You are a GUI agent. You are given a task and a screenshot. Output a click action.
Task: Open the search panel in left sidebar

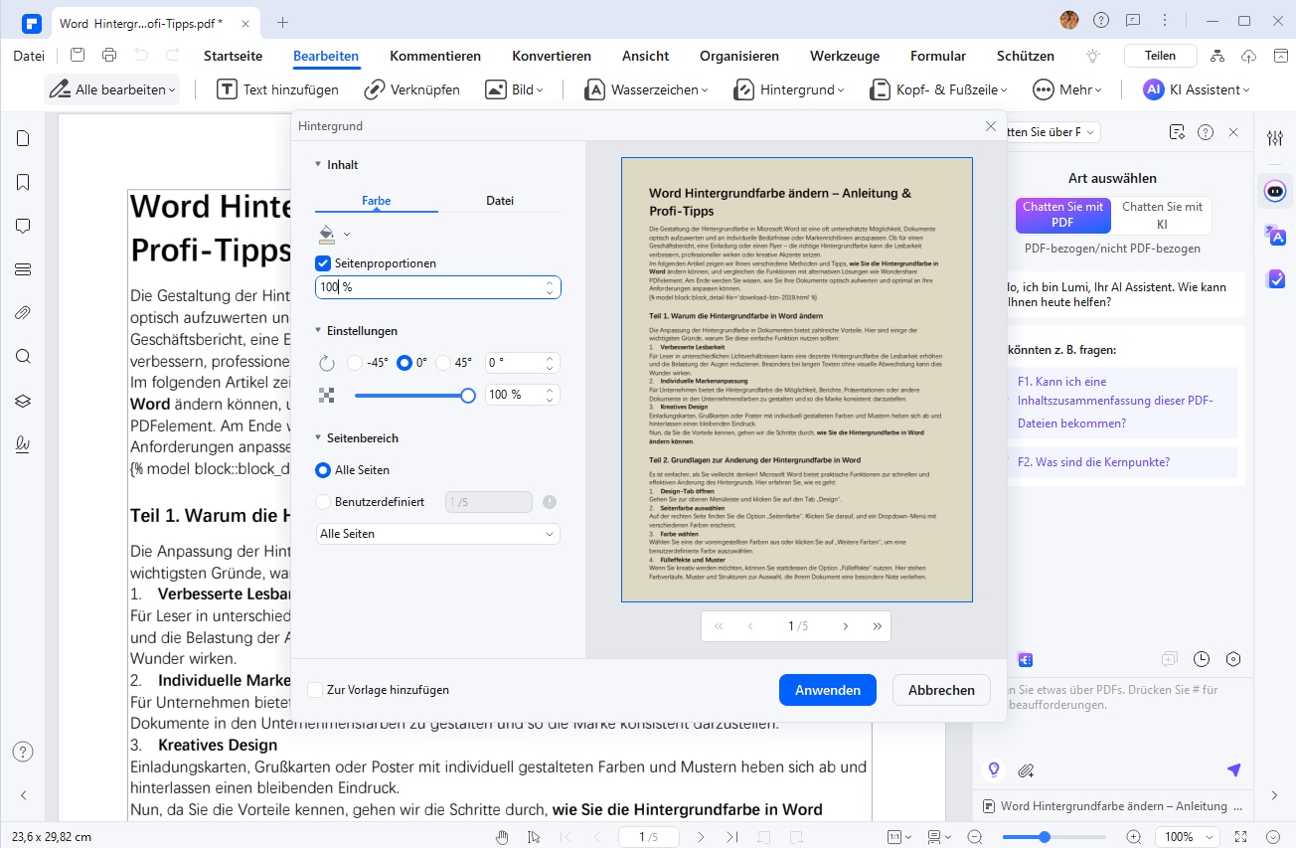23,356
